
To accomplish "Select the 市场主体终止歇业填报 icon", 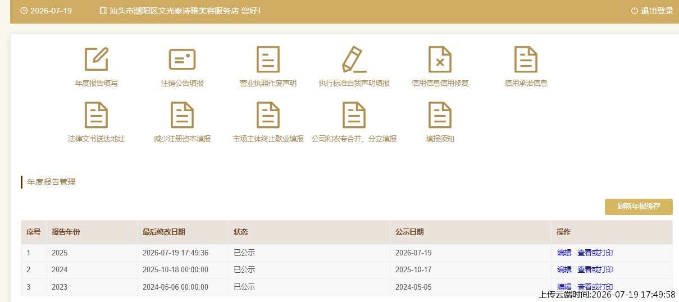I will (x=268, y=115).
